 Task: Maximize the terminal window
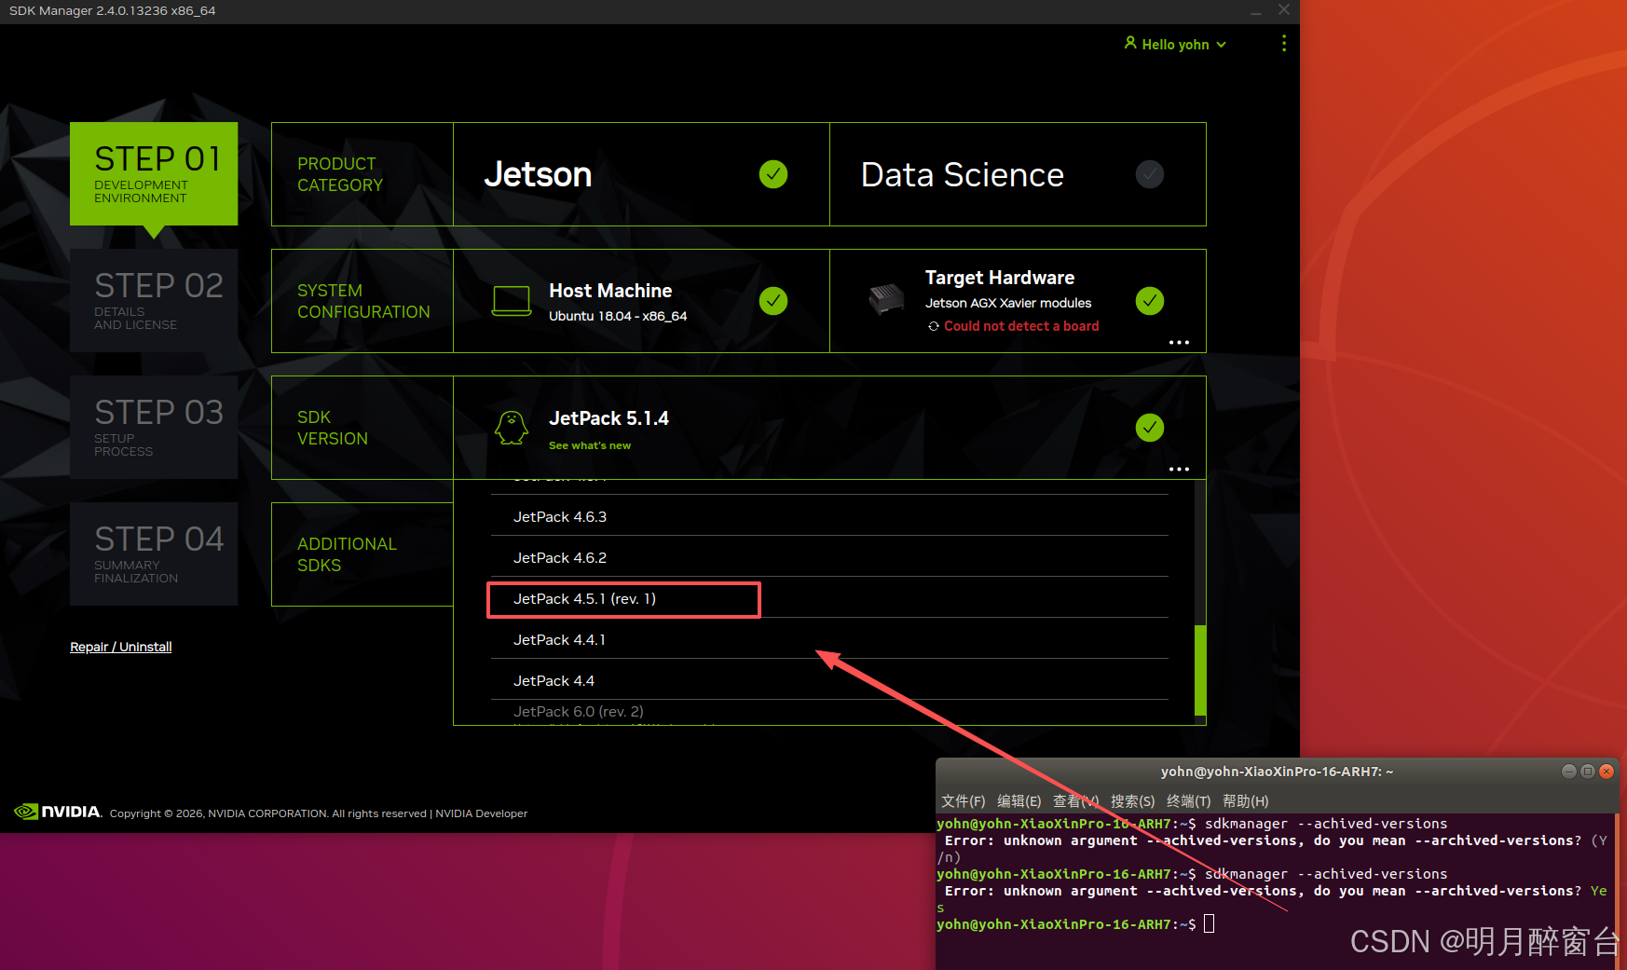click(1588, 771)
